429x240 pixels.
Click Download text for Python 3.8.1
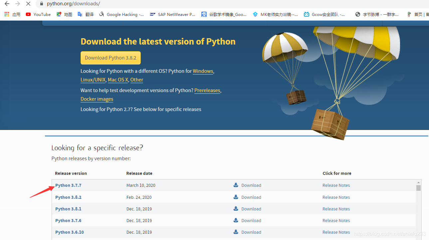point(251,209)
